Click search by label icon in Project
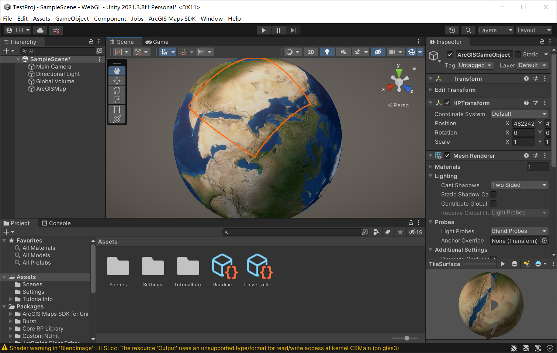The height and width of the screenshot is (353, 557). pyautogui.click(x=388, y=232)
